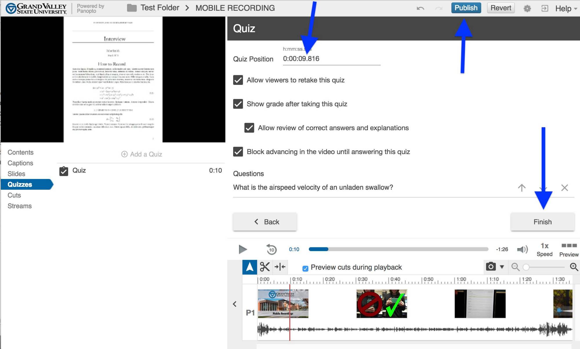
Task: Toggle Show grade after taking quiz
Action: (238, 104)
